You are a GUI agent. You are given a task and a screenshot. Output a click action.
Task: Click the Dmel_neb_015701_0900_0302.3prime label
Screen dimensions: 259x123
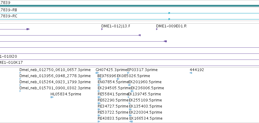55,88
